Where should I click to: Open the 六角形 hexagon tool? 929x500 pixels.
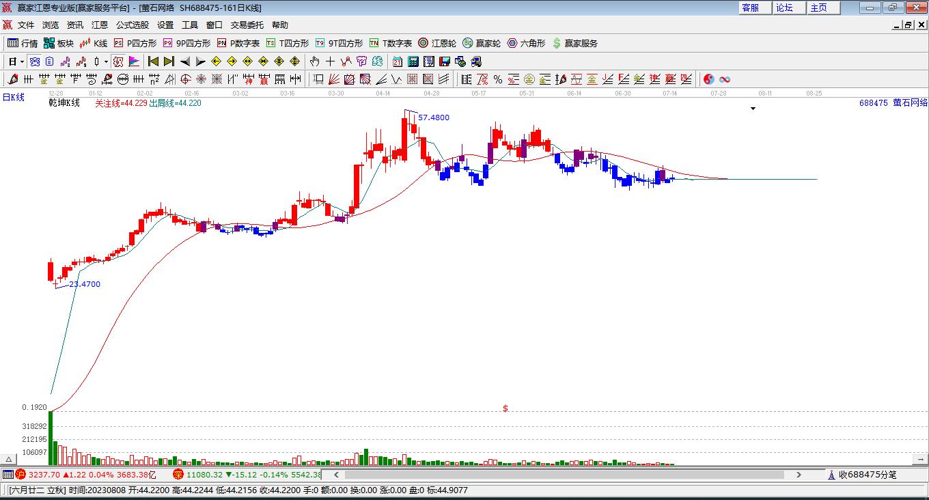point(526,43)
